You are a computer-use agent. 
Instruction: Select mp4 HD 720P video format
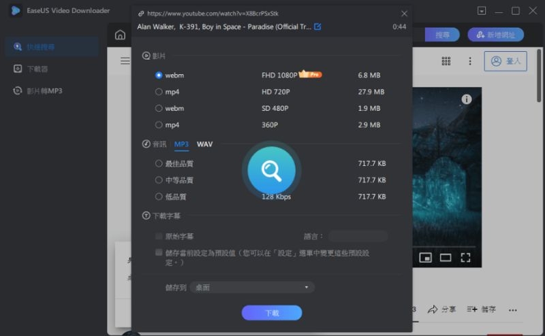159,91
